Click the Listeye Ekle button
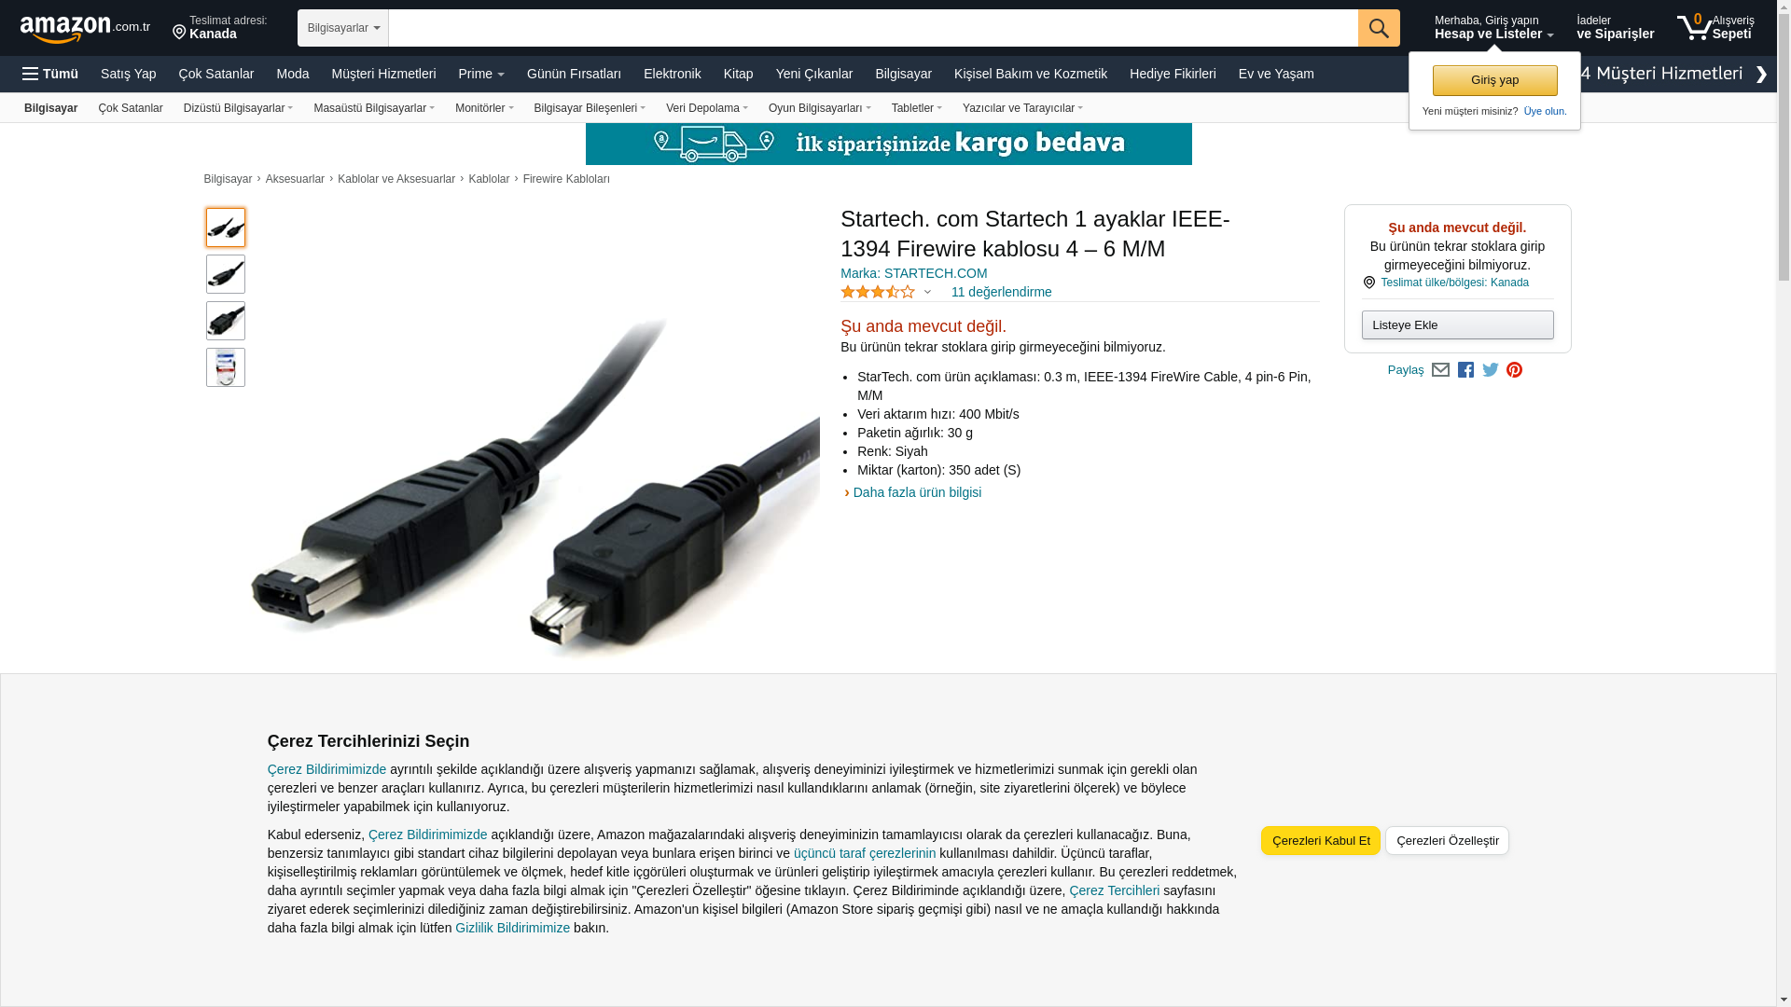The image size is (1791, 1007). click(x=1457, y=325)
